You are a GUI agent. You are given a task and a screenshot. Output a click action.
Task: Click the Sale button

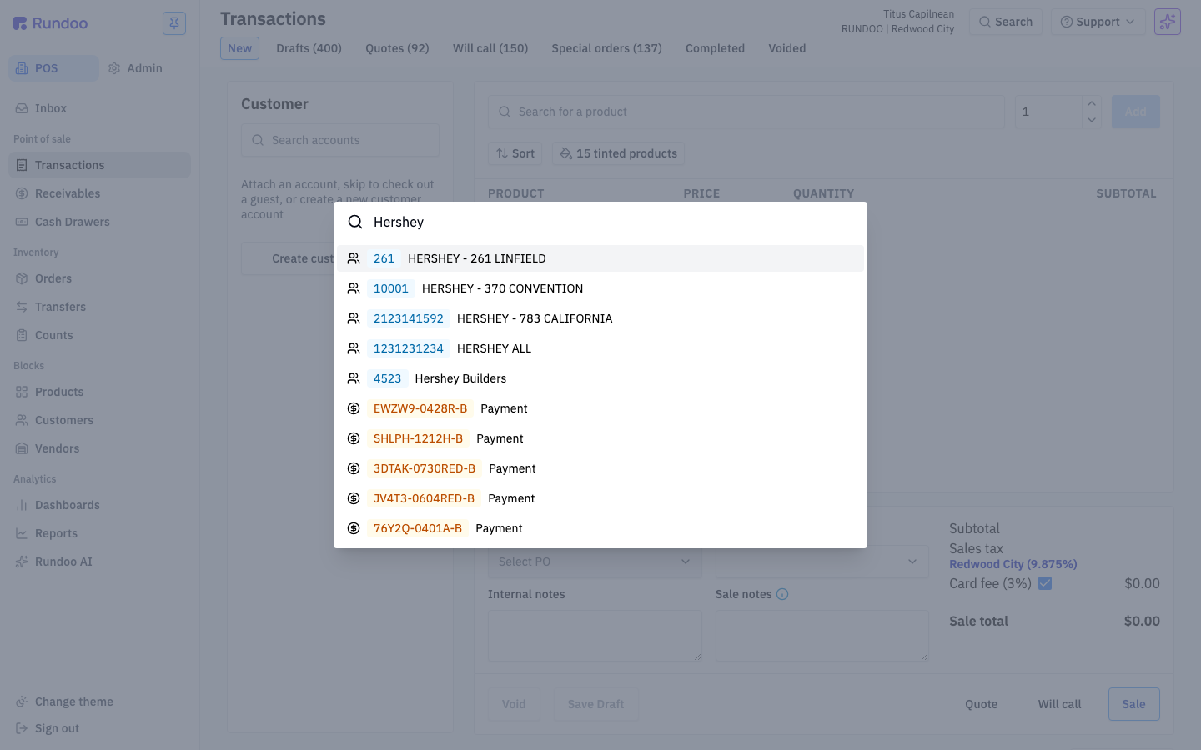tap(1133, 704)
